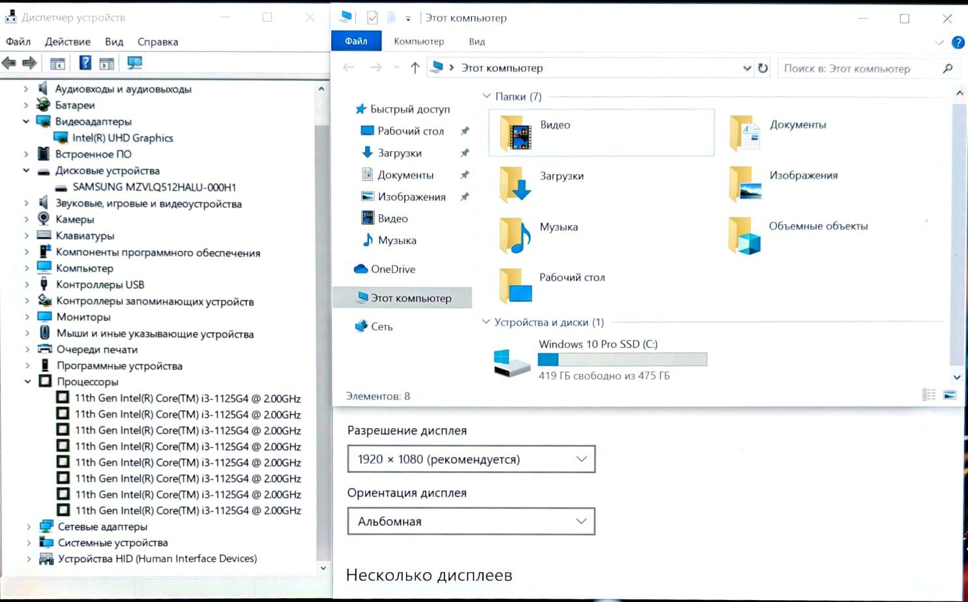968x602 pixels.
Task: Expand the Explorer ribbon chevron
Action: tap(939, 42)
